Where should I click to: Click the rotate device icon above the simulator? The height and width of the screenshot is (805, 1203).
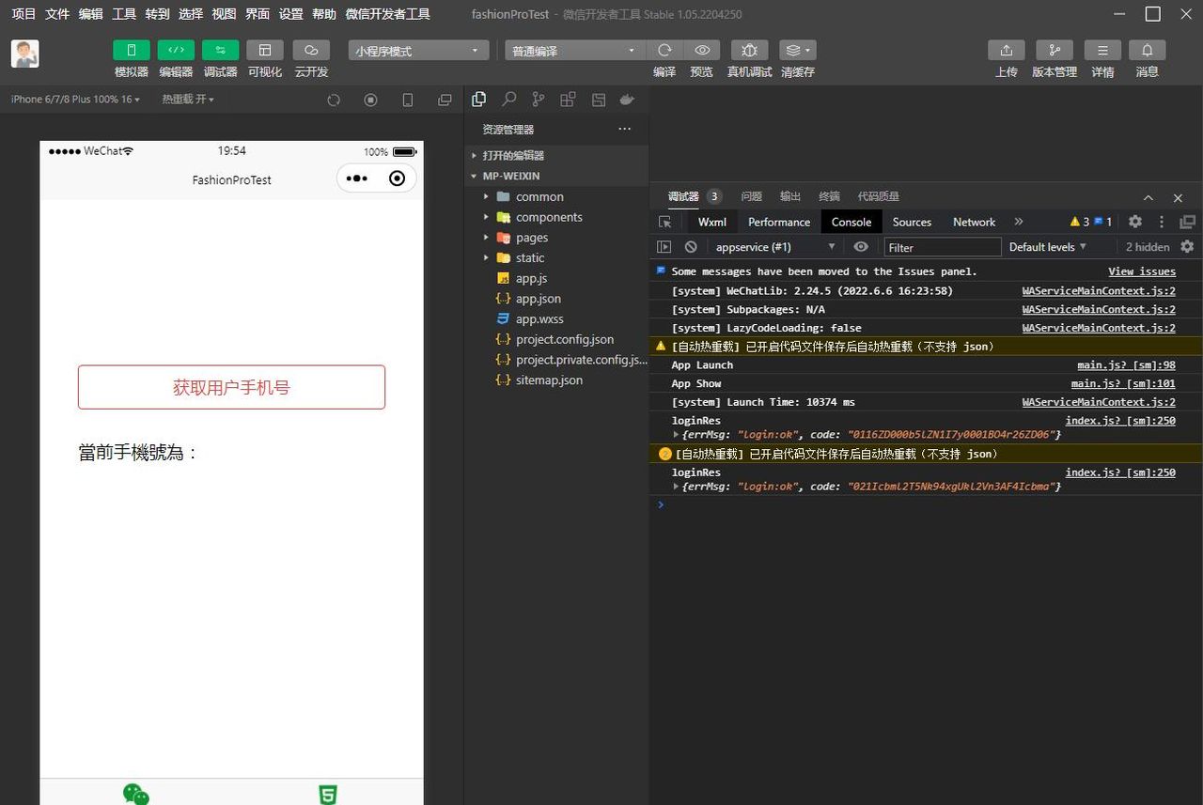[x=334, y=99]
